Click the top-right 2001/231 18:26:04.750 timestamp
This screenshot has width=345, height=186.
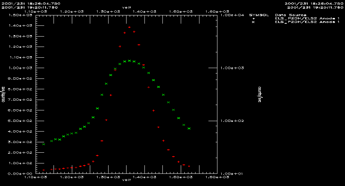tap(314, 4)
